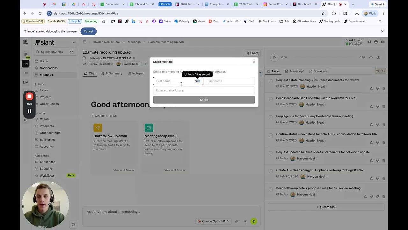Change the playback speed of the recording
The image size is (408, 230).
(371, 57)
